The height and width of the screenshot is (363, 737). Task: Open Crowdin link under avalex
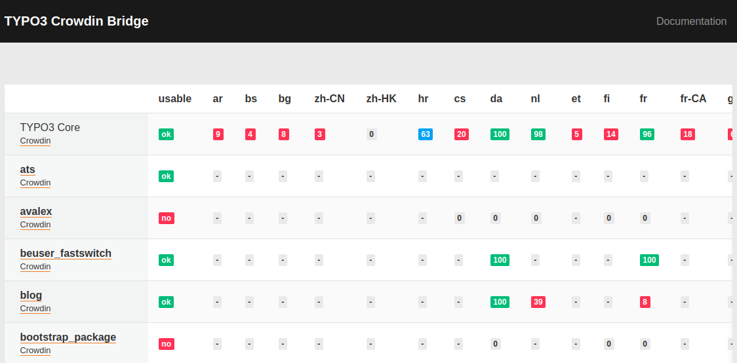(x=35, y=225)
